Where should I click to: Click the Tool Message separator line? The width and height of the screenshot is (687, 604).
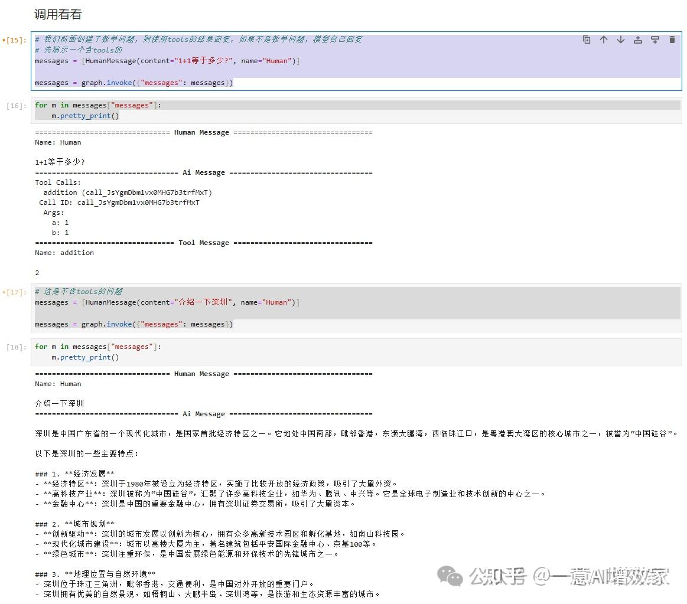[x=204, y=243]
